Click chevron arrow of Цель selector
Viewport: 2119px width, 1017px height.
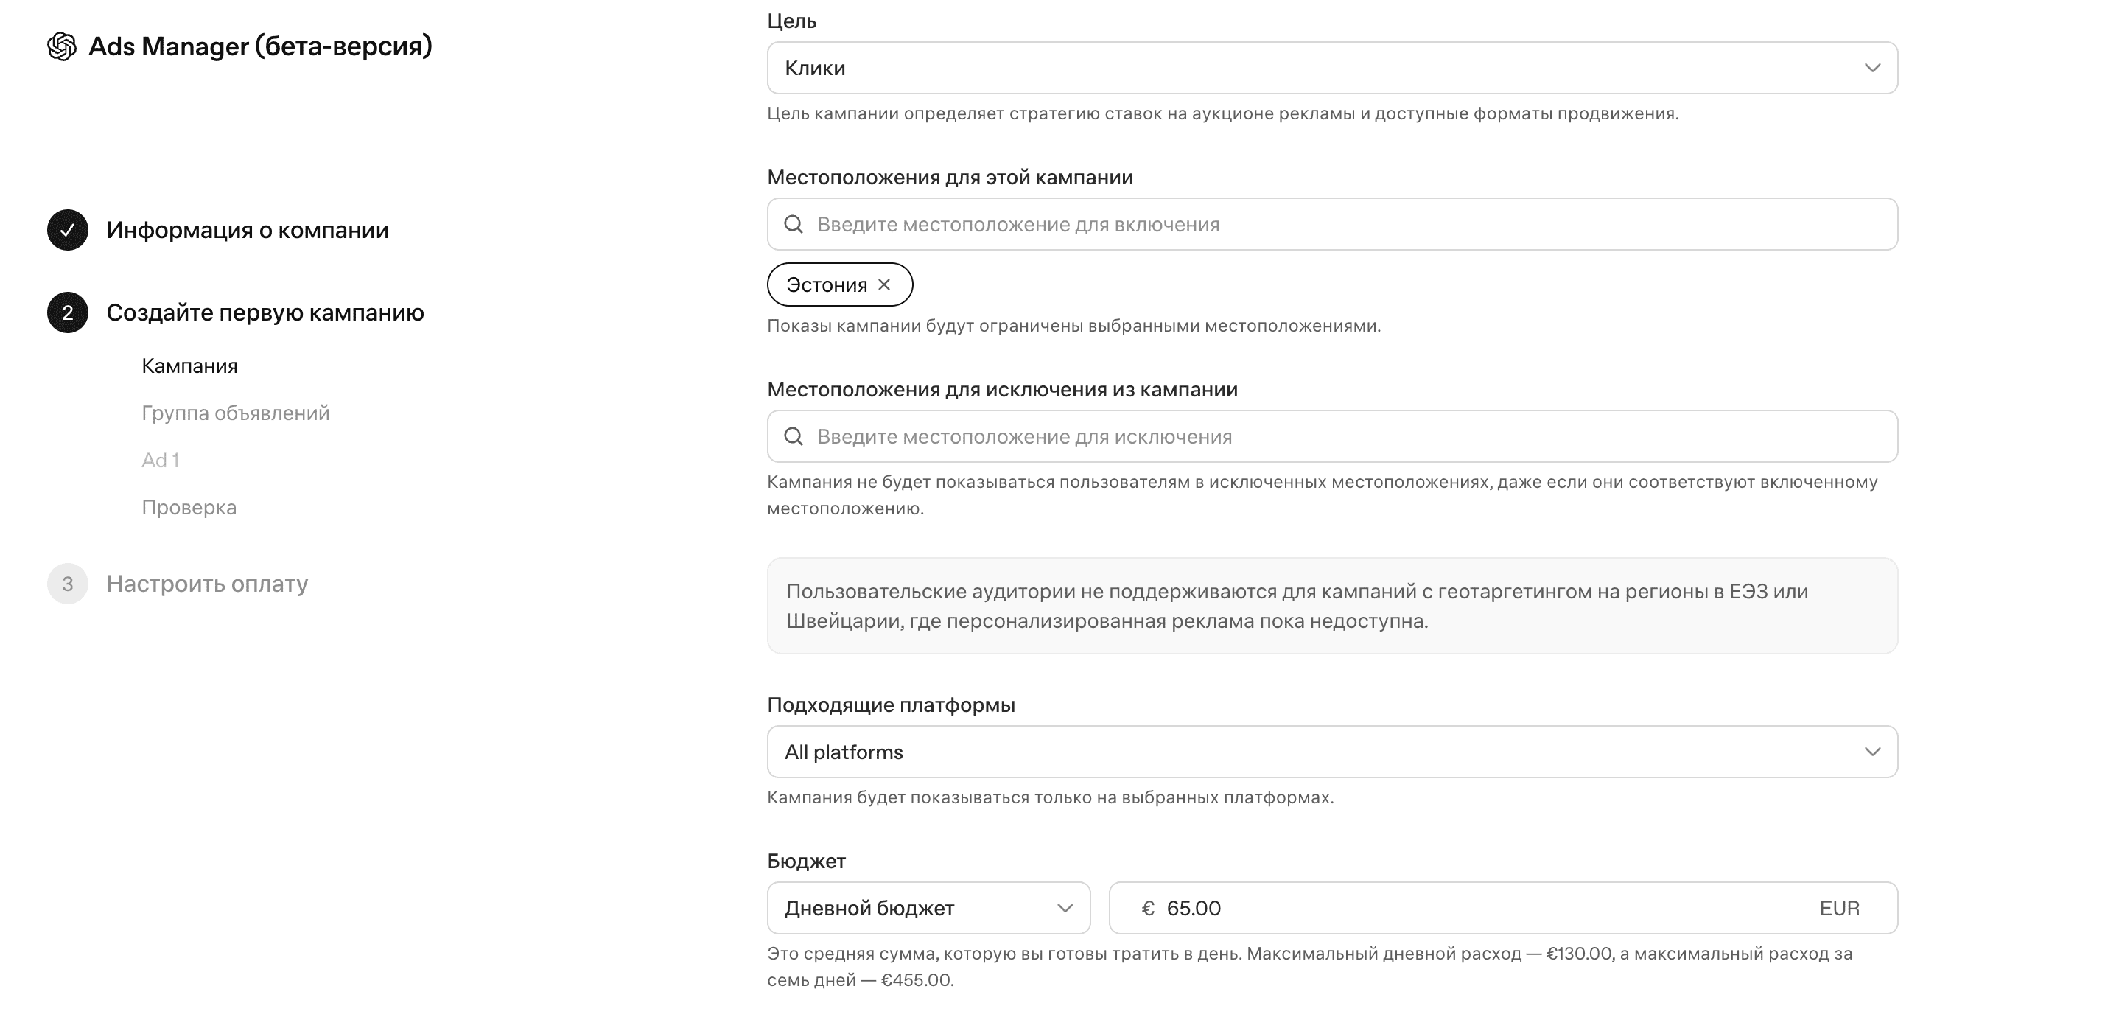pos(1873,69)
